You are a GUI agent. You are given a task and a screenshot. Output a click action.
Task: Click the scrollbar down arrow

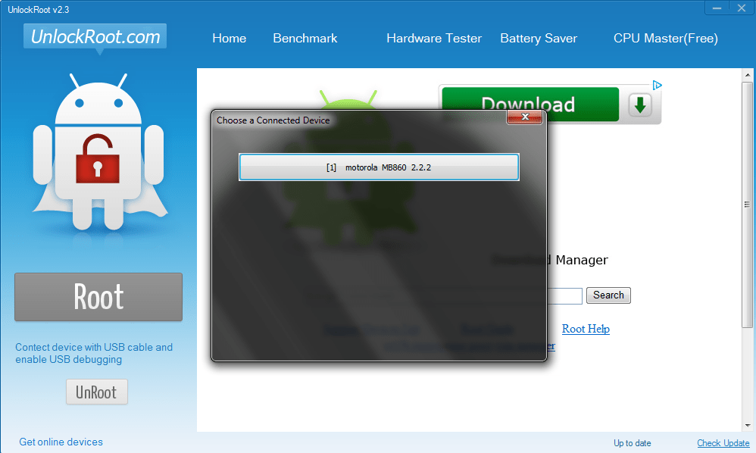[x=748, y=425]
